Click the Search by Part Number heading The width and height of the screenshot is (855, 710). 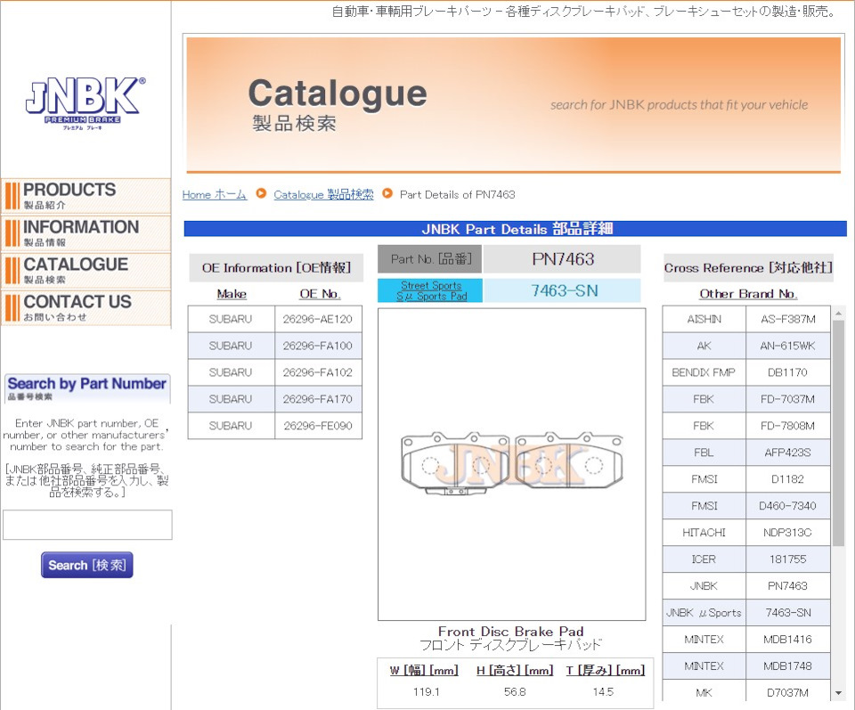(x=86, y=384)
